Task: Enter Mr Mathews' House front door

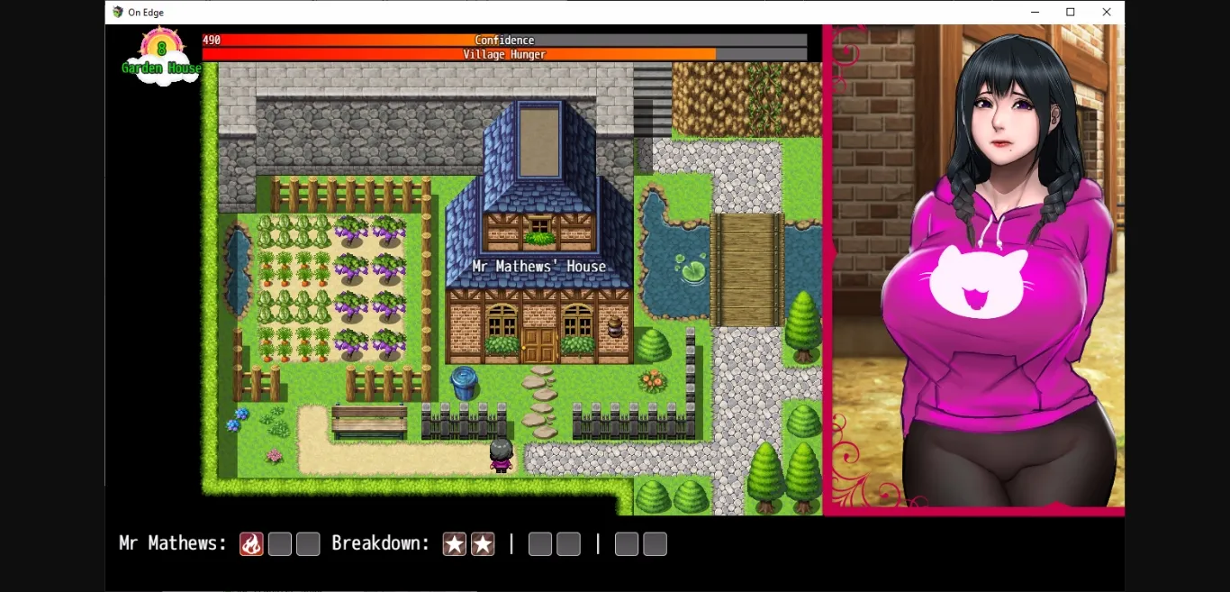Action: 538,345
